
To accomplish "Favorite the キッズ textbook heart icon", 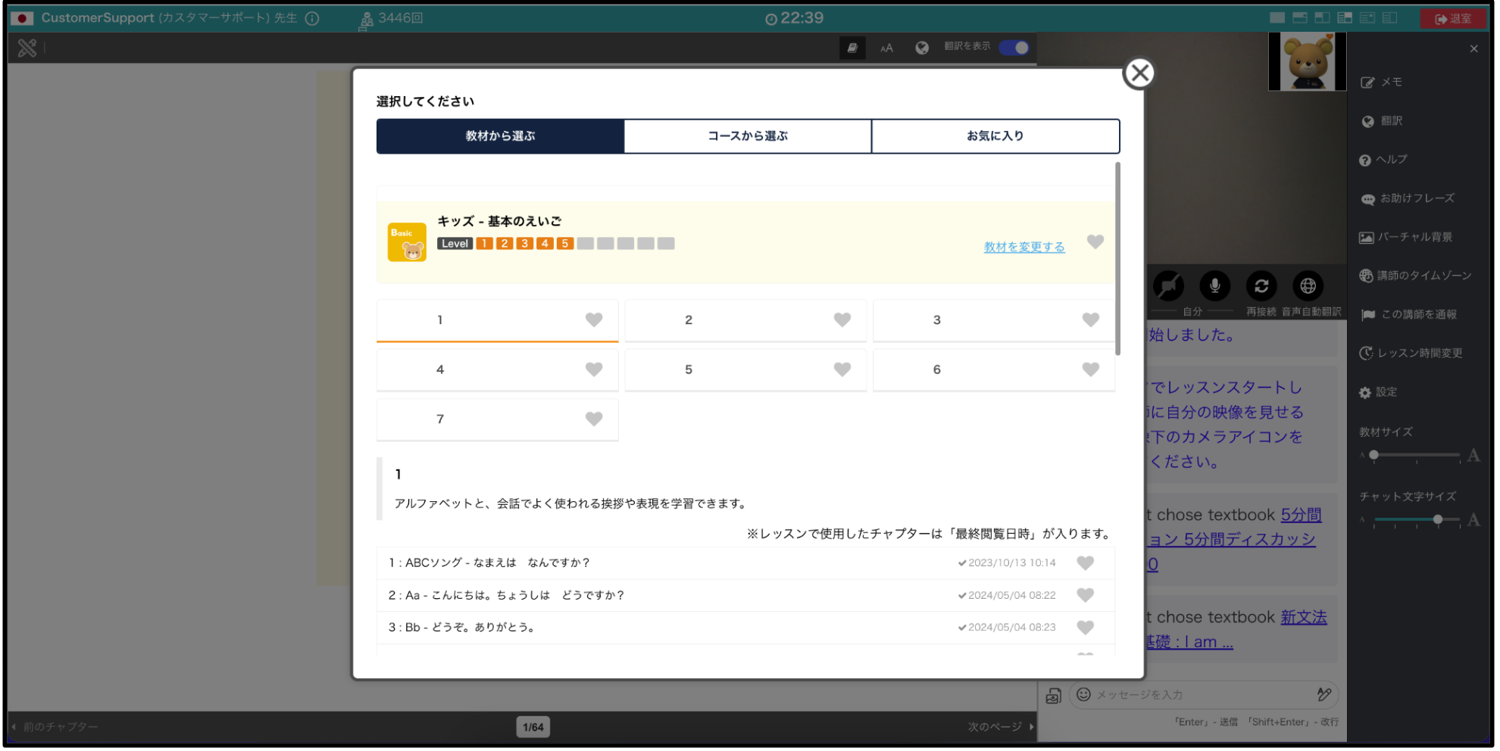I will click(x=1095, y=242).
